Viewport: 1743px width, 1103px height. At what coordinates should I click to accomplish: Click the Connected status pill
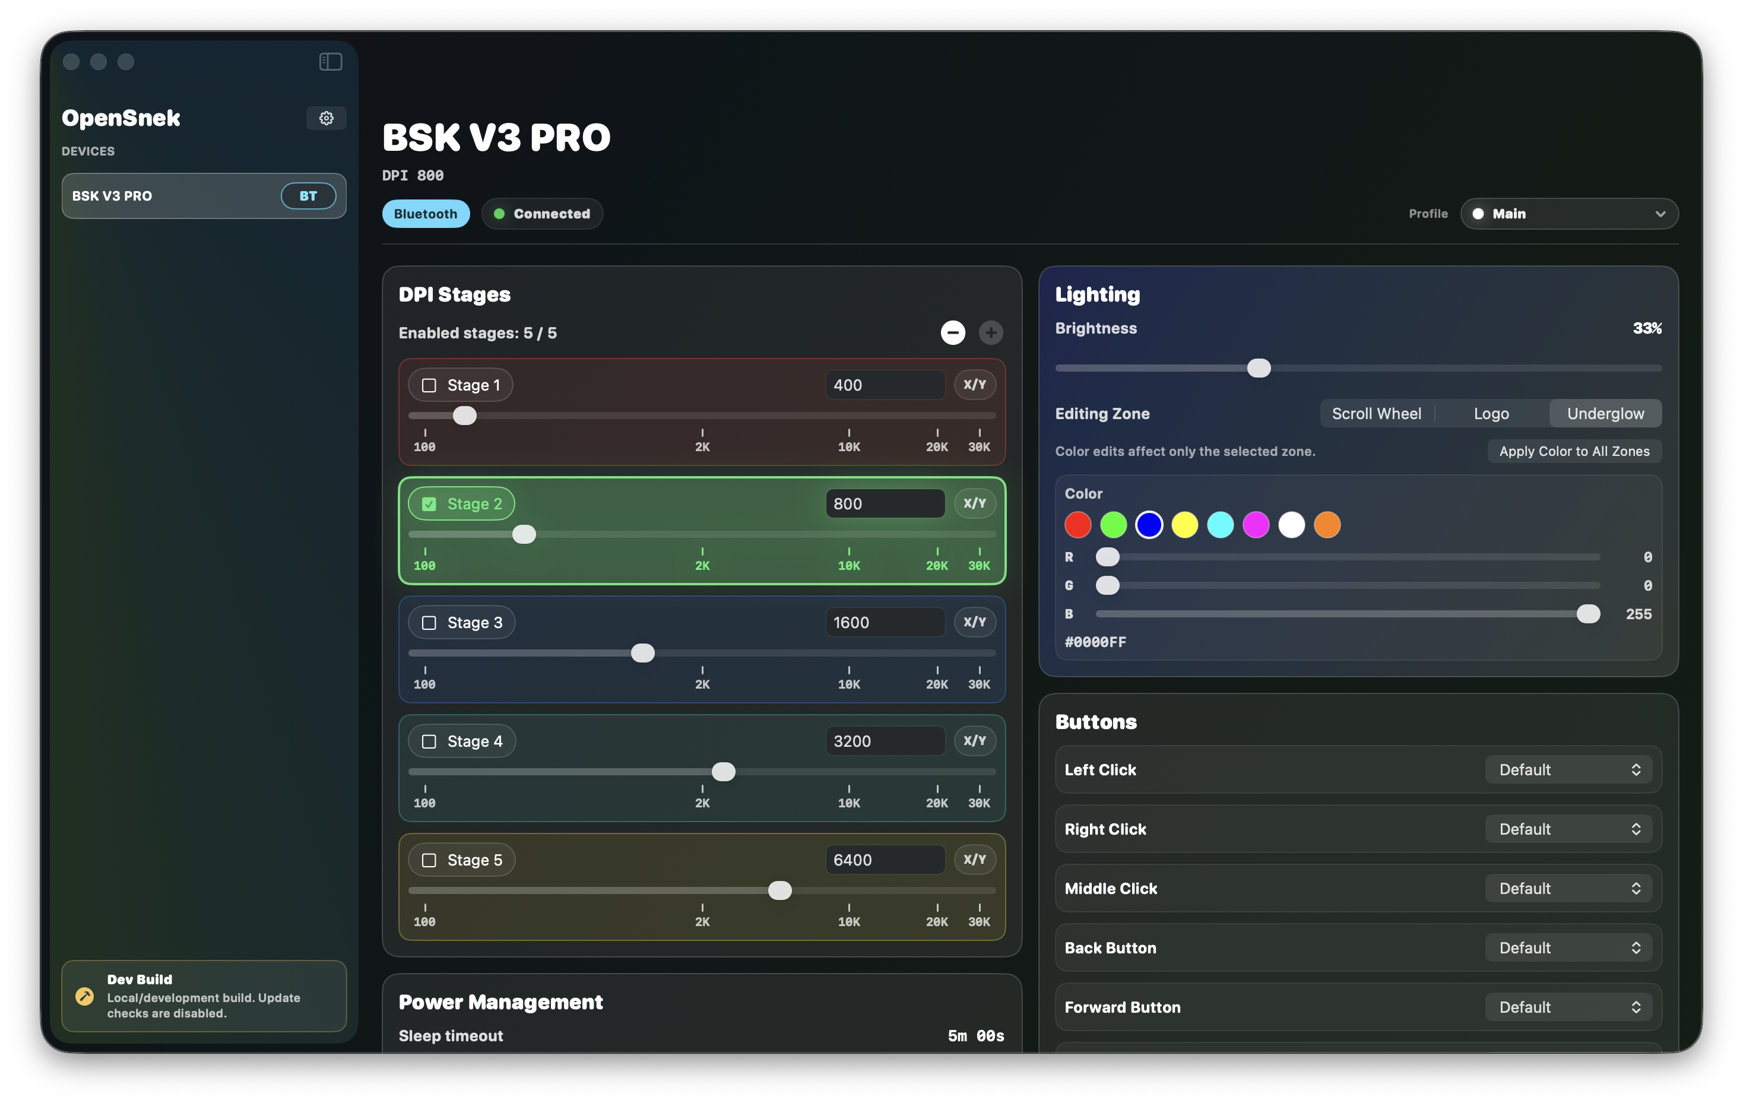(542, 214)
